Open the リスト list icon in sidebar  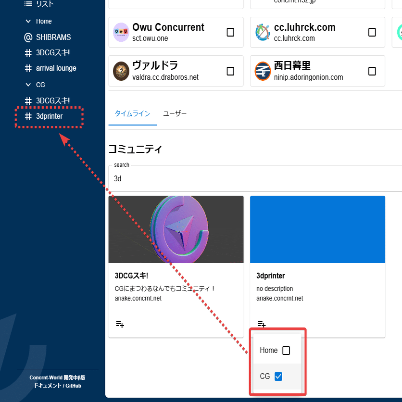(x=28, y=3)
